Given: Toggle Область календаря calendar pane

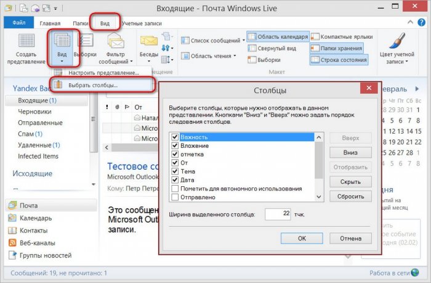Looking at the screenshot, I should coord(278,36).
